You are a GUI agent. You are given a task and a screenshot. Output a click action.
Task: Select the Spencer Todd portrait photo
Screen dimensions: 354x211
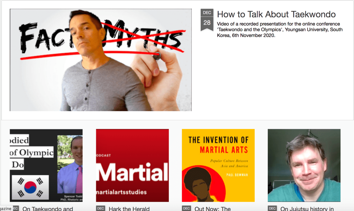70,163
